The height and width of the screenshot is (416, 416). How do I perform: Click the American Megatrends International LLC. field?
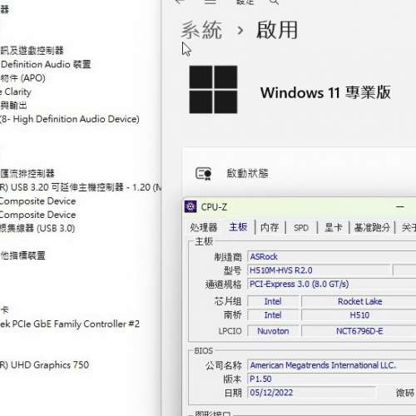(x=332, y=365)
